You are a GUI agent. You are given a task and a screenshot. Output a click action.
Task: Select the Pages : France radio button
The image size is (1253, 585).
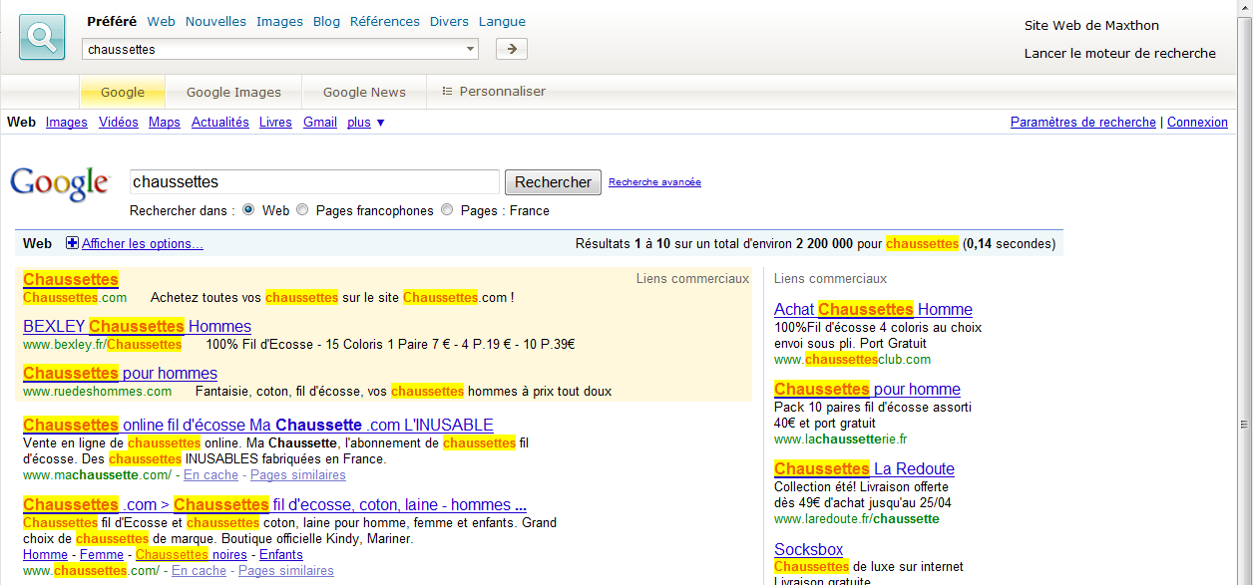pos(447,210)
